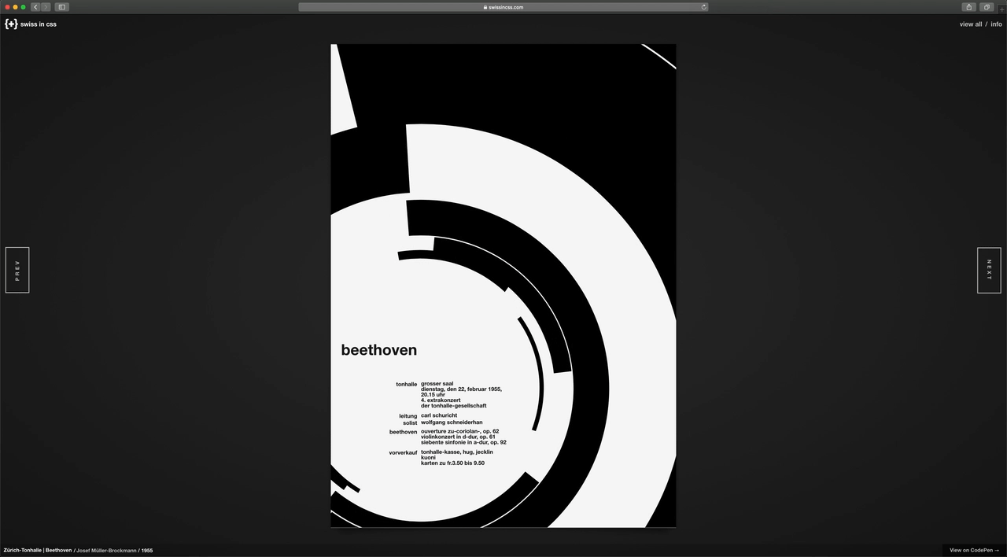Click the vorverkauf label on the poster
The image size is (1007, 557).
tap(403, 453)
